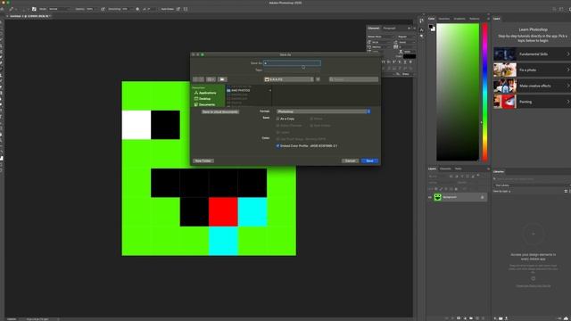Enable the As a Copy checkbox

point(277,119)
